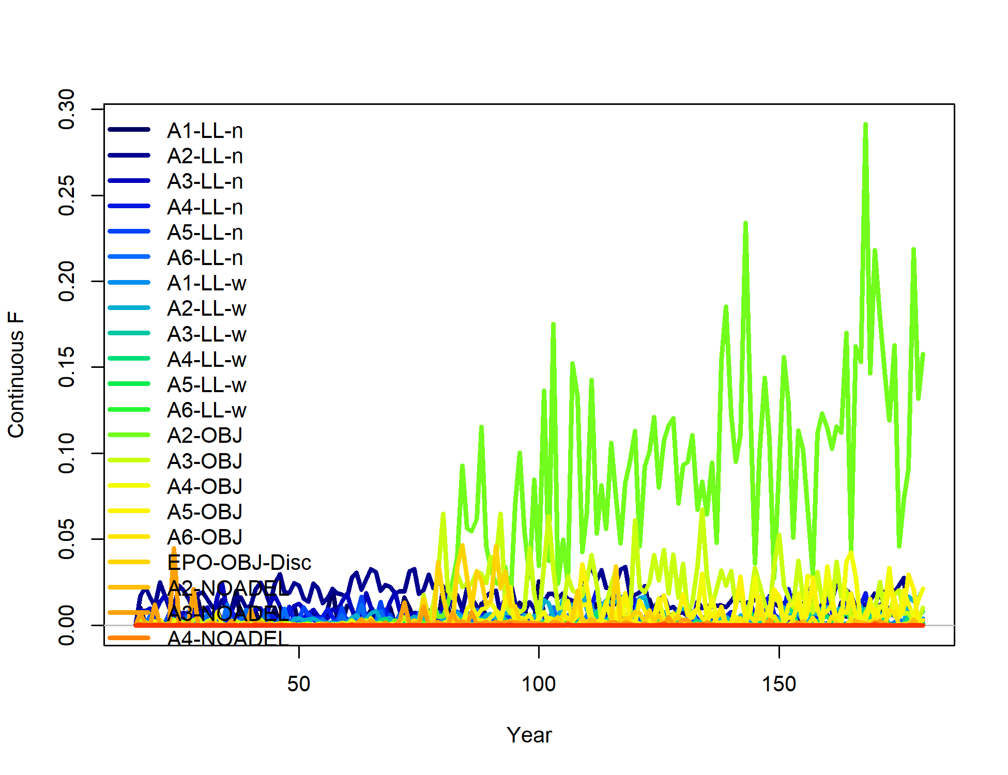
Task: Click the A6-OBJ yellow legend swatch
Action: pyautogui.click(x=129, y=536)
